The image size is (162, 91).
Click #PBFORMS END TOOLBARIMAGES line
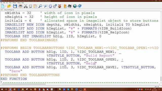click(29, 40)
